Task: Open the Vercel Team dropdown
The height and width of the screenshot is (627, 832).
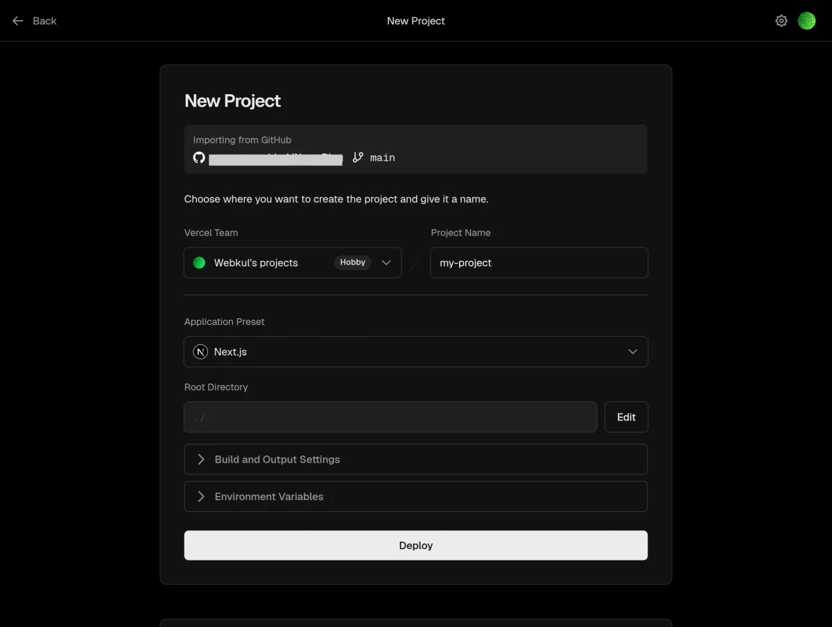Action: [293, 263]
